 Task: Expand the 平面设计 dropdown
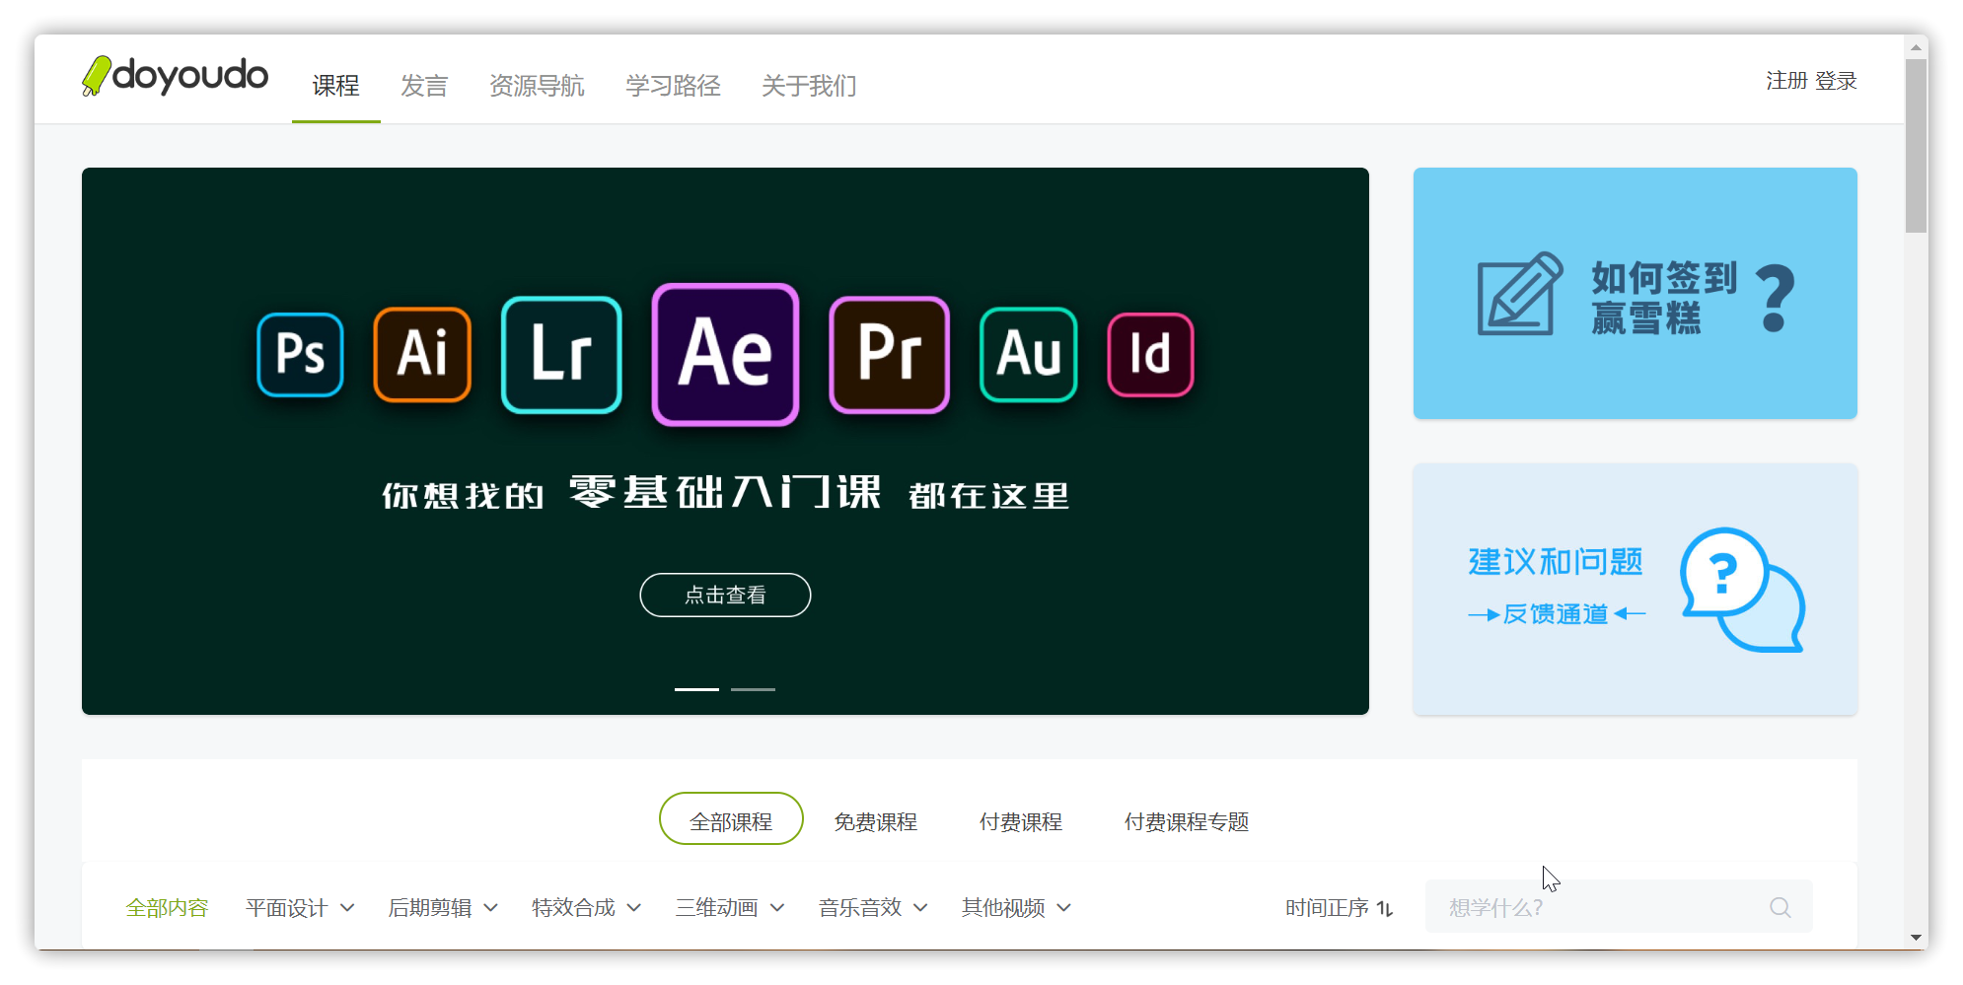(300, 908)
